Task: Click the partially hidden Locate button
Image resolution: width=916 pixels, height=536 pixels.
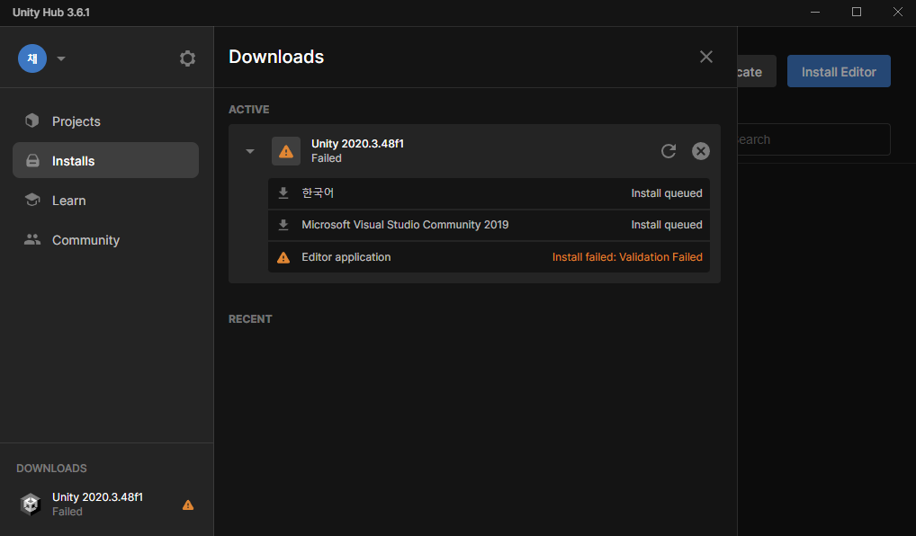Action: (x=757, y=71)
